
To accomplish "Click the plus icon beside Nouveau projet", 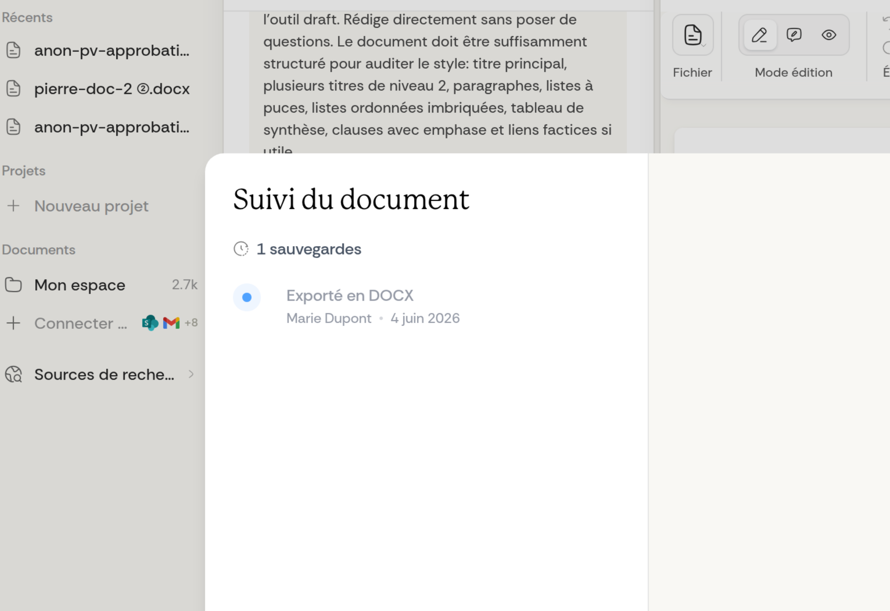I will tap(13, 206).
